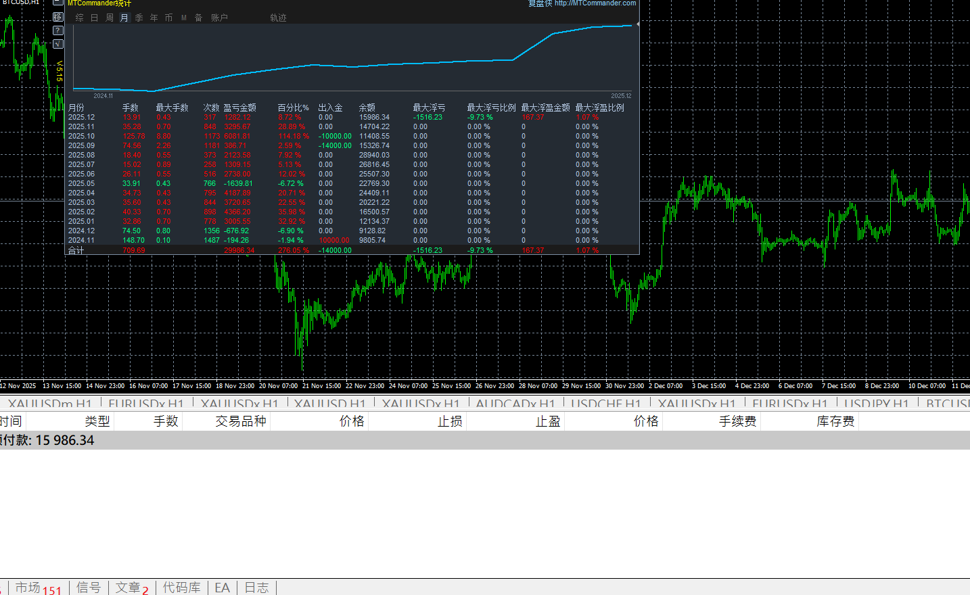
Task: Click the 月份 column header
Action: (x=76, y=108)
